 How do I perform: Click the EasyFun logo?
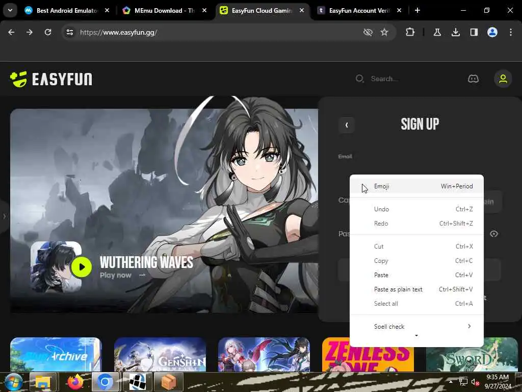(51, 79)
